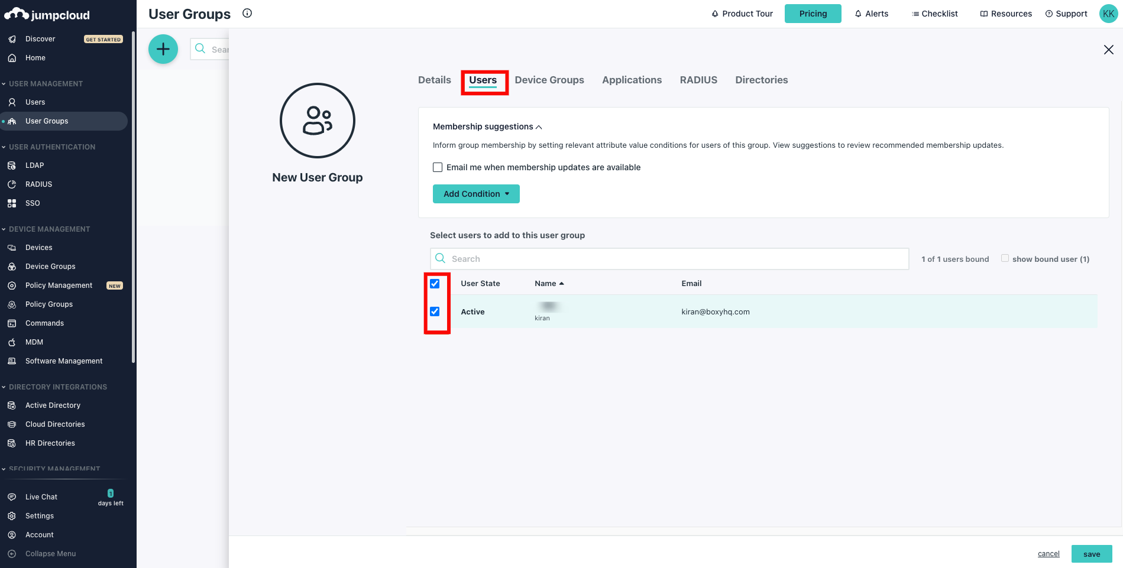
Task: Enable email on membership updates checkbox
Action: point(438,167)
